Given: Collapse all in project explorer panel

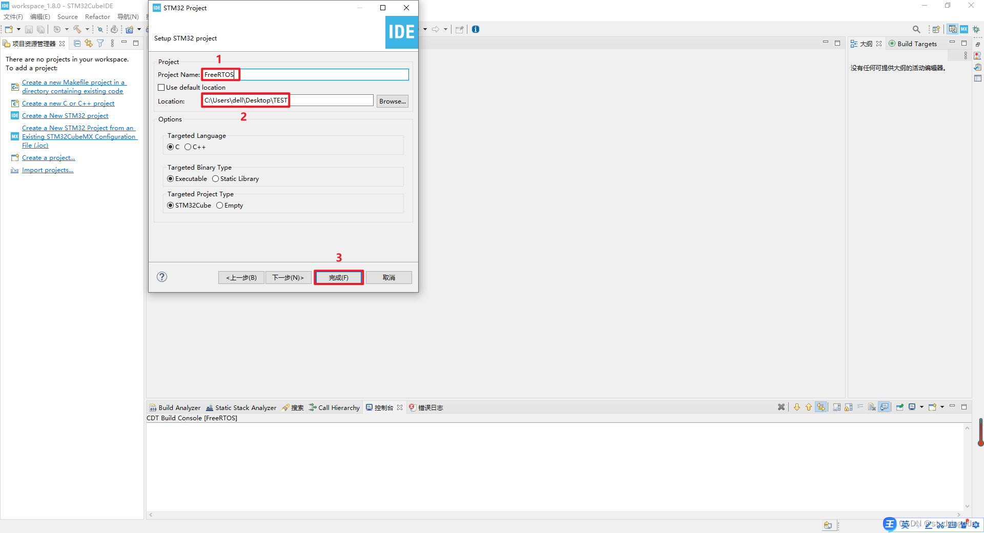Looking at the screenshot, I should click(77, 44).
